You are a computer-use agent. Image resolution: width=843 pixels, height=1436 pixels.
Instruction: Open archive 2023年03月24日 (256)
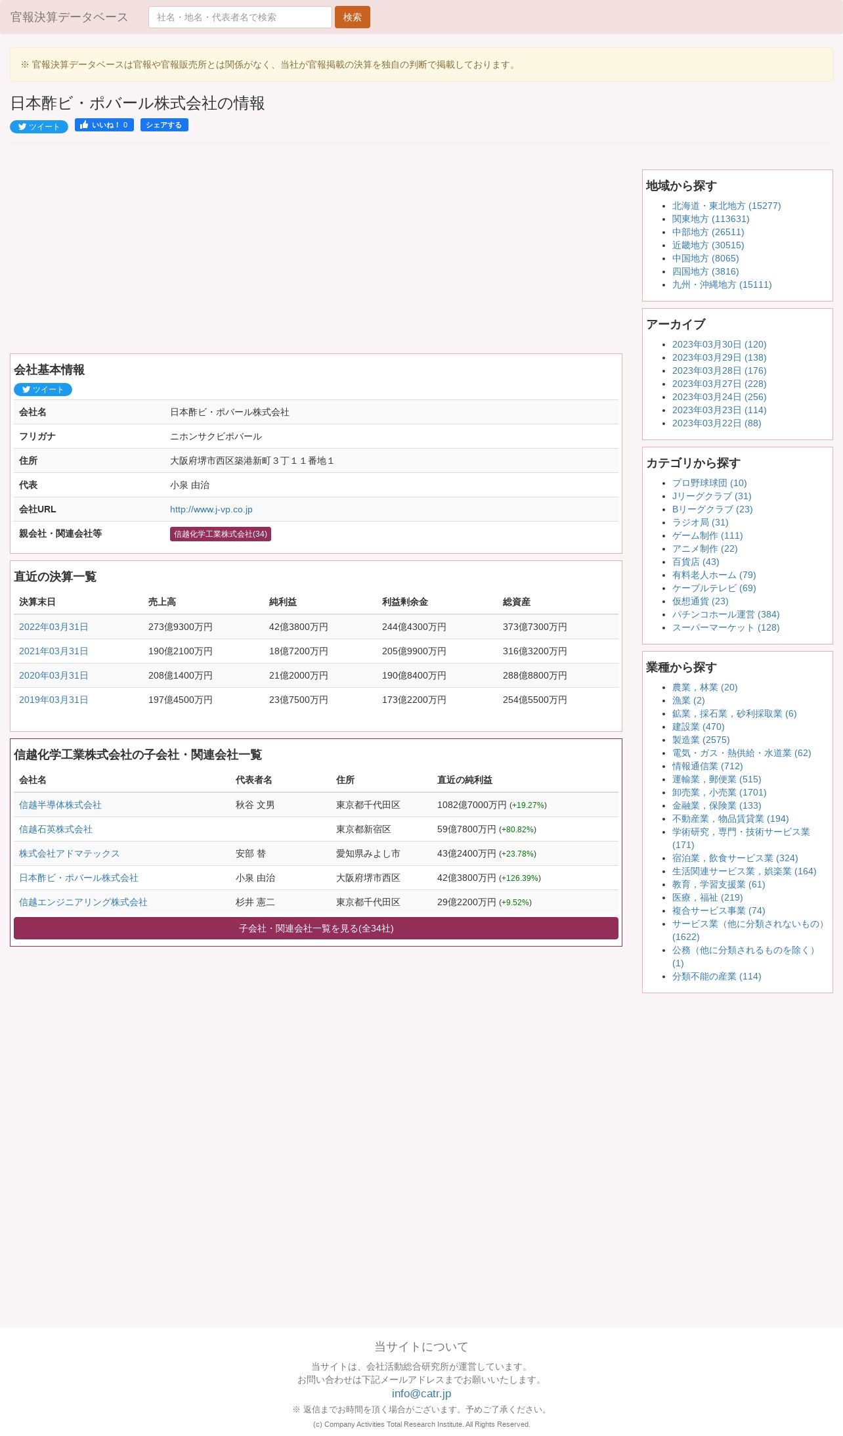(719, 397)
